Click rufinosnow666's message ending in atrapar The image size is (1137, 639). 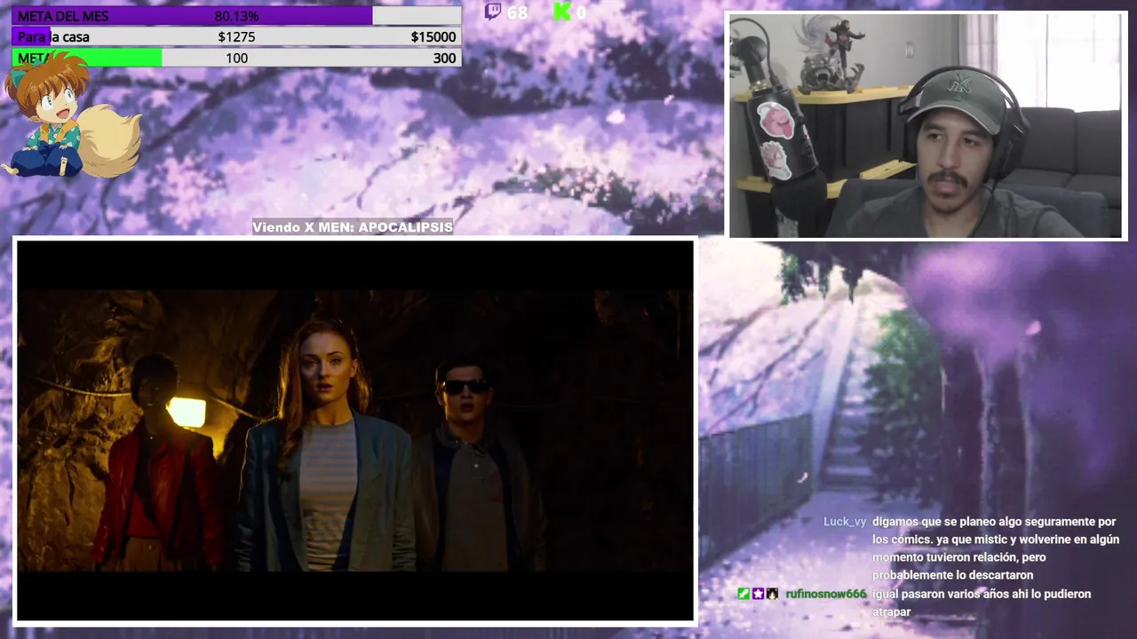[x=981, y=603]
